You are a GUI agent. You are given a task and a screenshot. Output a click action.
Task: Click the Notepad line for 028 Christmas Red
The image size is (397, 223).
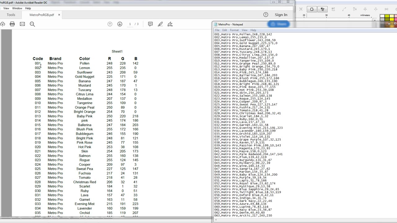pyautogui.click(x=248, y=113)
